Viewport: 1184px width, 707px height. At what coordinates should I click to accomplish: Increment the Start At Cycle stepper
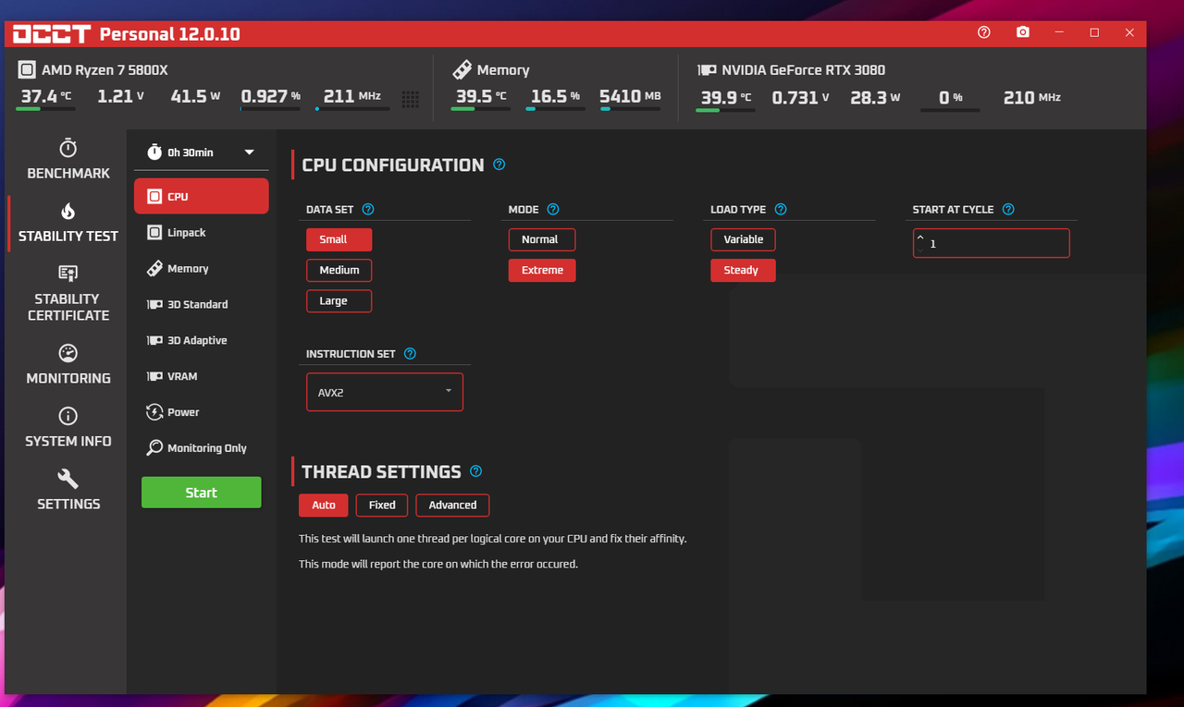coord(920,237)
